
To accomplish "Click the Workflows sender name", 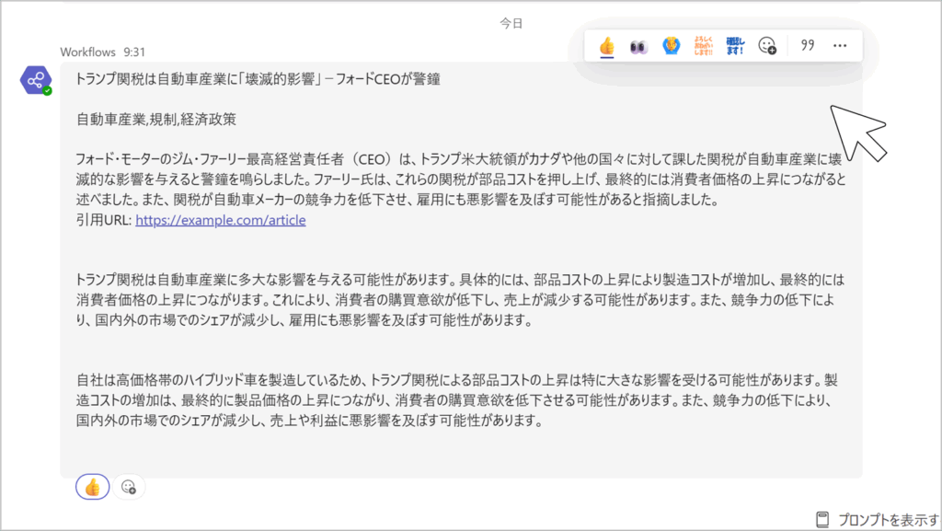I will point(87,52).
